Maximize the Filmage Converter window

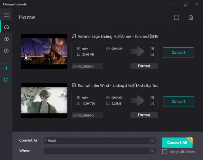(185, 4)
